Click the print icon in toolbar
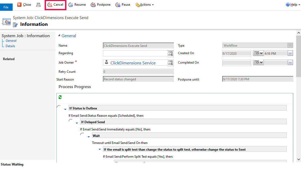Image resolution: width=301 pixels, height=169 pixels. (38, 5)
